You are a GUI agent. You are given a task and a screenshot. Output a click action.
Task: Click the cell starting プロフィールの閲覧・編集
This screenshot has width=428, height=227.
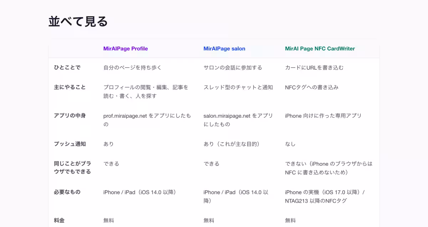146,91
